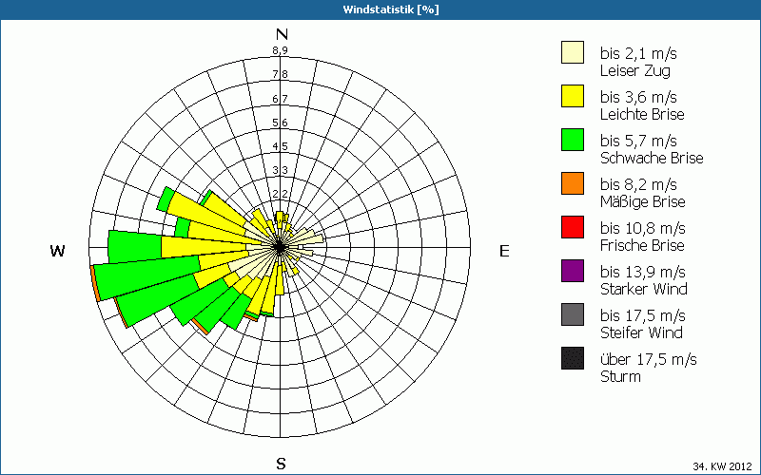761x475 pixels.
Task: Click the "bis 8,2 m/s" text
Action: 638,184
